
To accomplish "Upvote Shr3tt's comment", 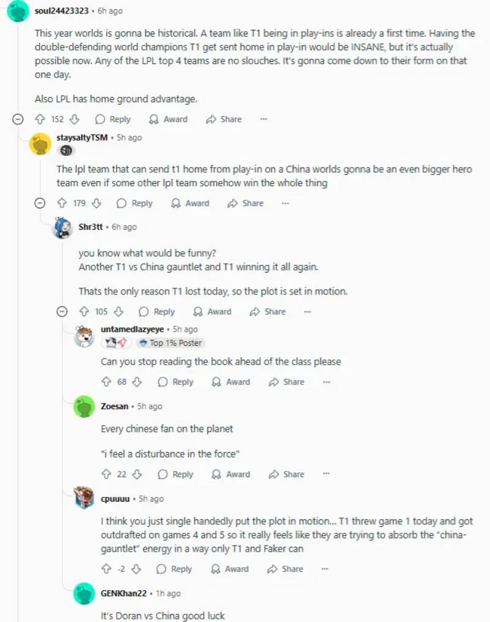I will click(x=84, y=312).
